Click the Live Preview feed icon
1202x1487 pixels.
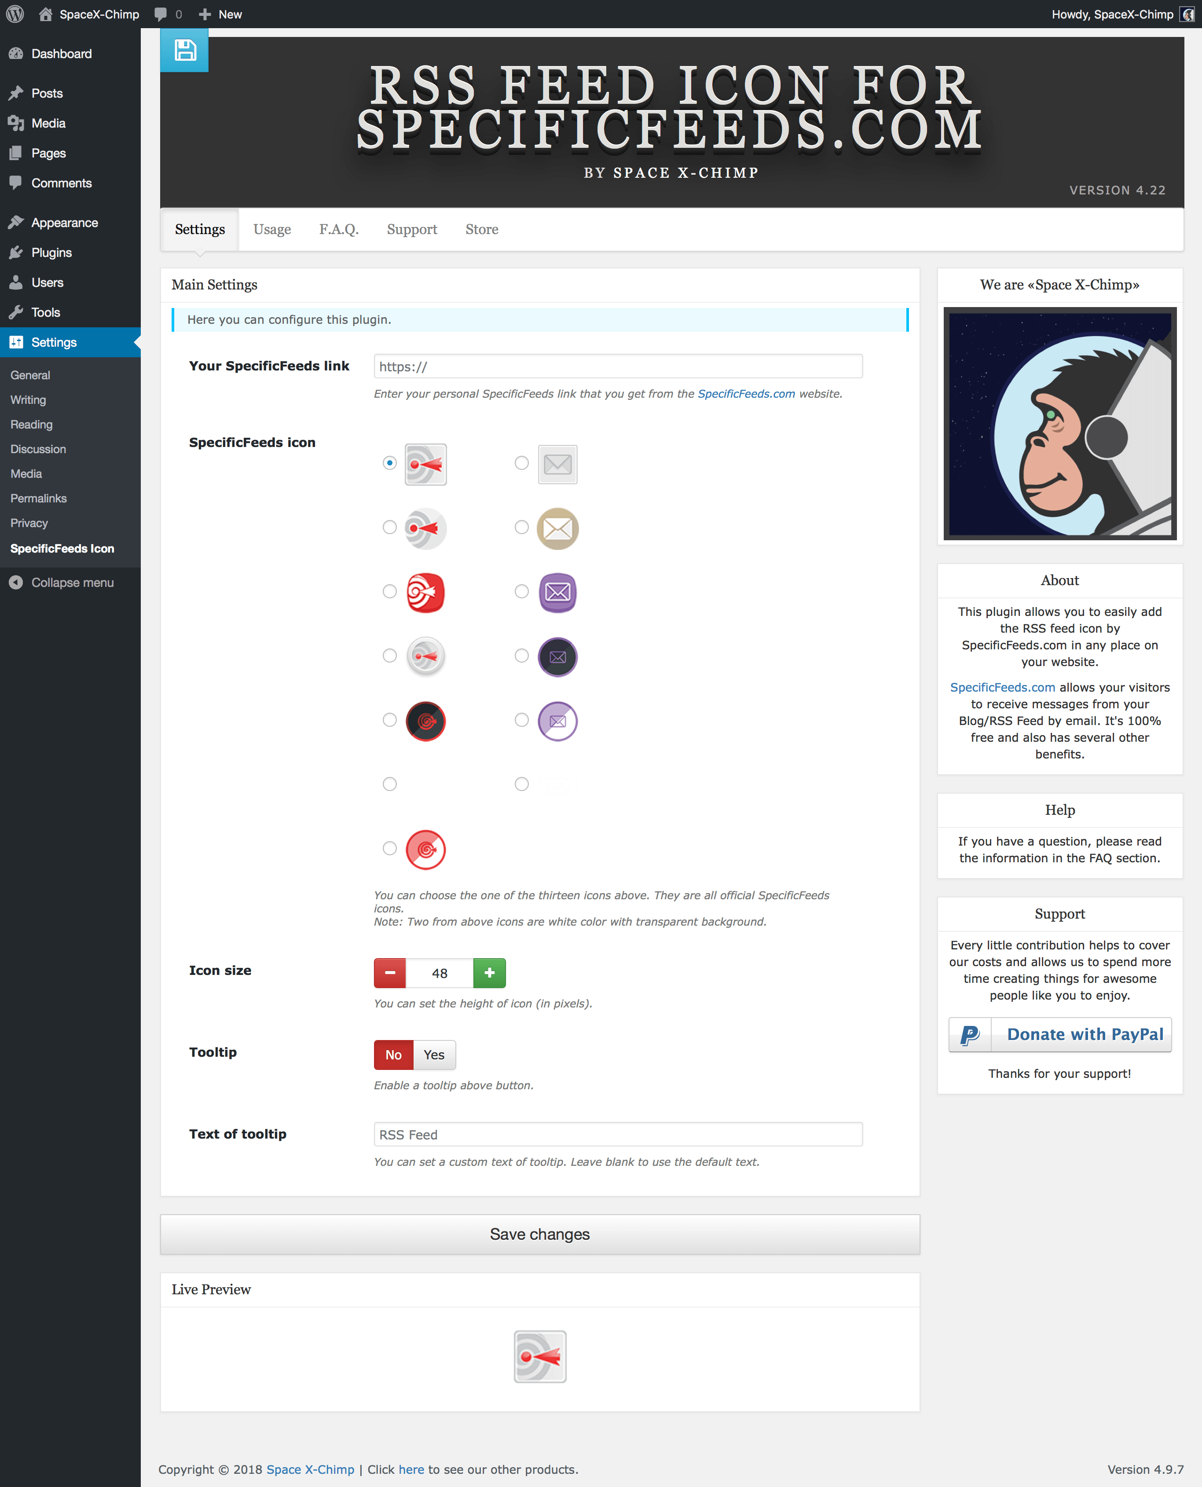(540, 1357)
